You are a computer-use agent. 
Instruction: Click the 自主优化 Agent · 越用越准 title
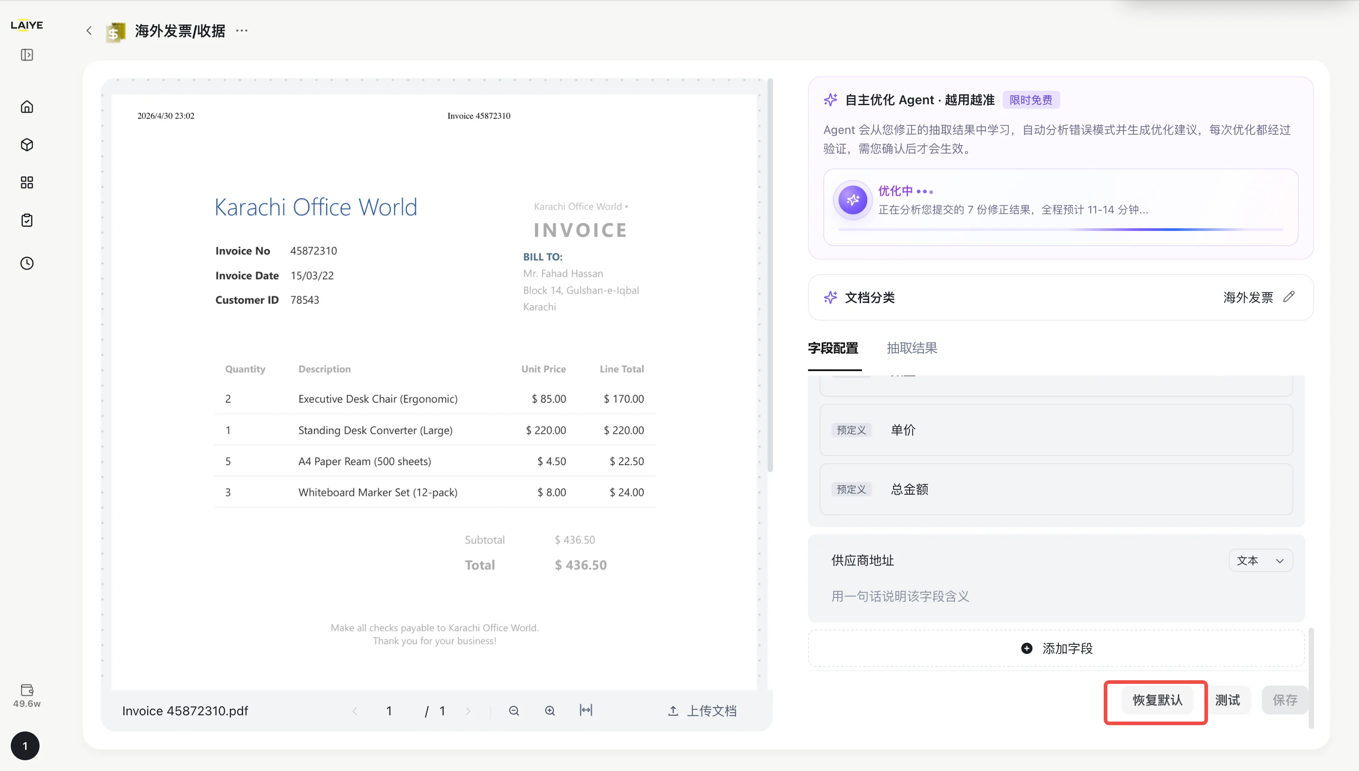(919, 100)
